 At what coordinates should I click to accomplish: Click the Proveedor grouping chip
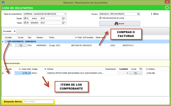(x=9, y=31)
